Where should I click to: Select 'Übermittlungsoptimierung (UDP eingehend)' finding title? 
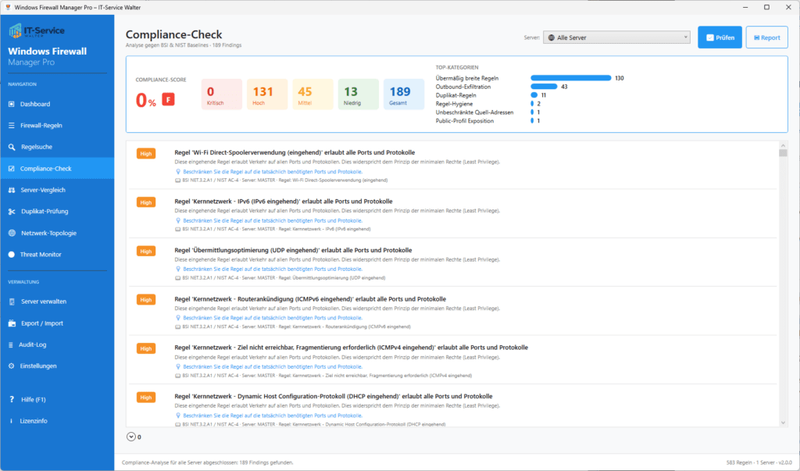pyautogui.click(x=293, y=250)
